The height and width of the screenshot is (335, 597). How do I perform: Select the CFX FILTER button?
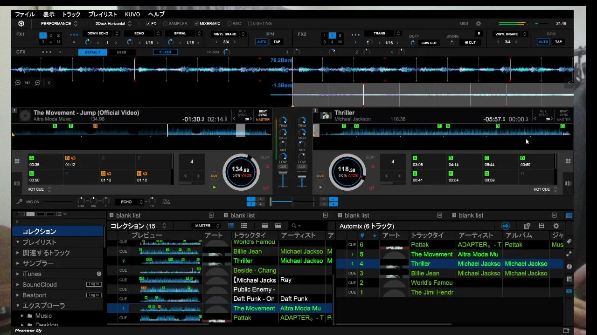(x=166, y=52)
